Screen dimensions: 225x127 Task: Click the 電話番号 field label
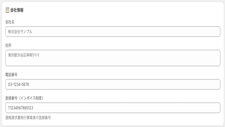(x=11, y=75)
